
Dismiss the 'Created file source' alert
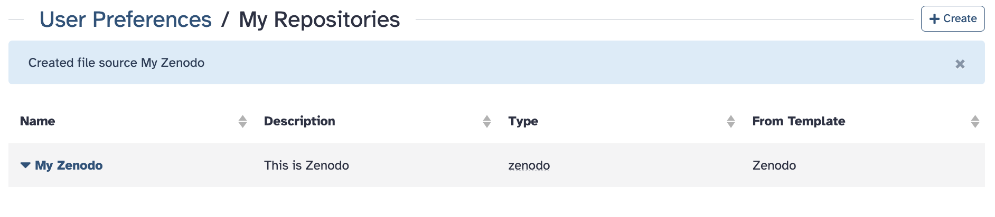coord(960,64)
